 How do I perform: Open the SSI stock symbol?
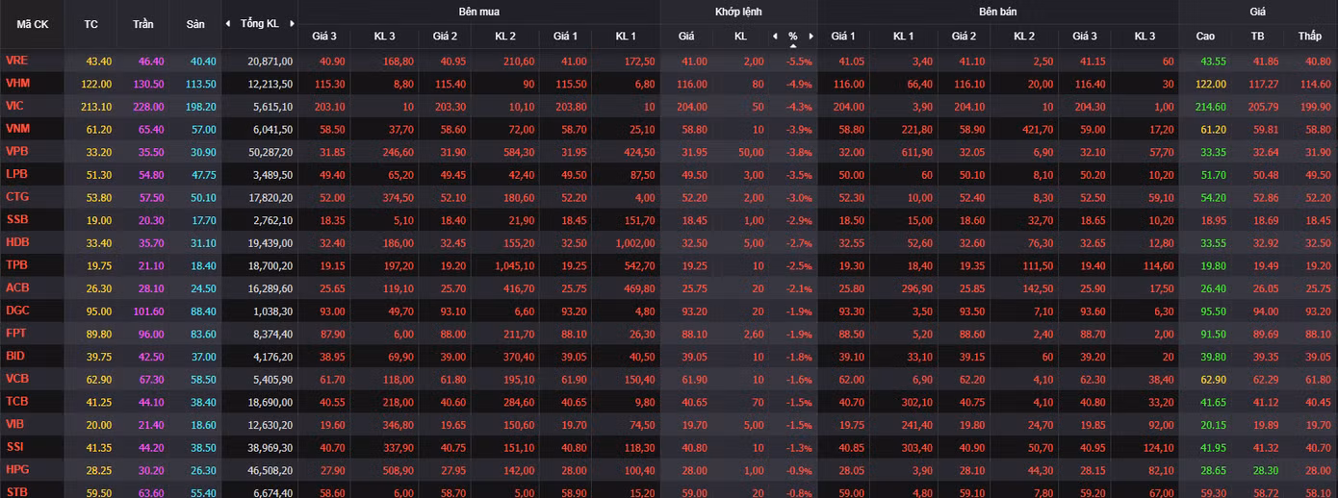[14, 446]
